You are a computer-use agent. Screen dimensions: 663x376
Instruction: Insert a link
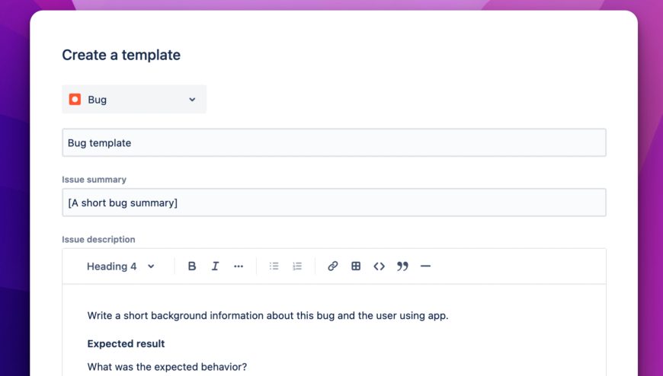[x=333, y=266]
